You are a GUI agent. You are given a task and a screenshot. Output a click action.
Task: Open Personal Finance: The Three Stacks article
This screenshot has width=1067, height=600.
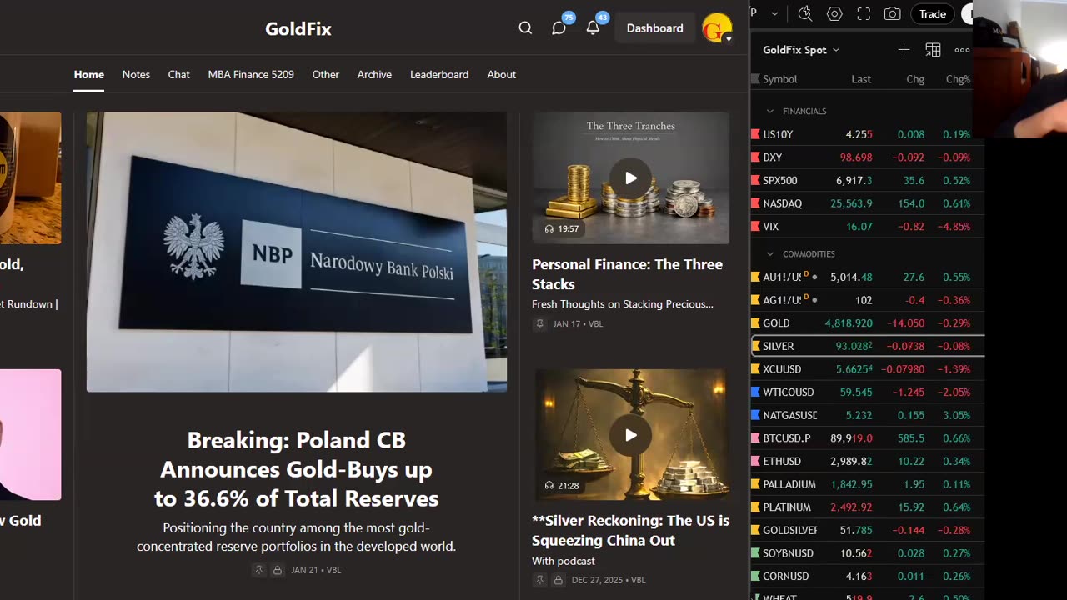(x=627, y=273)
